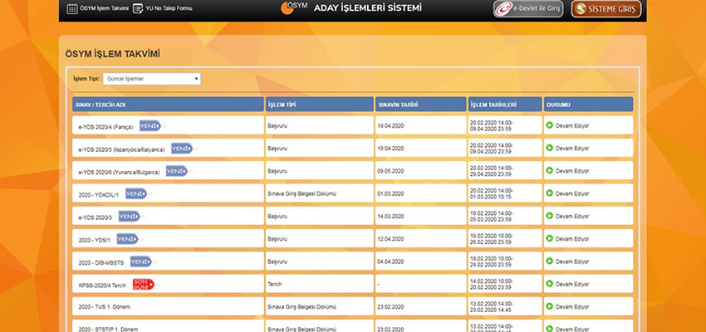Click the ÖSYM logo in header

click(x=295, y=7)
